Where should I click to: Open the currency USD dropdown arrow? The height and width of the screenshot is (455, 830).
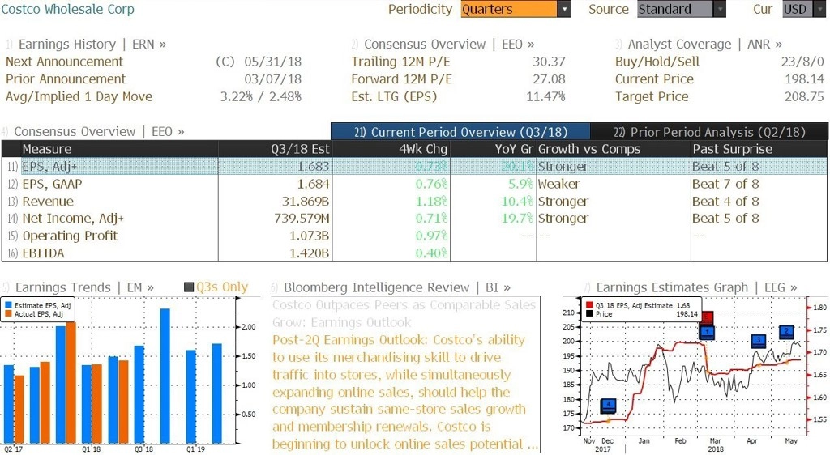(821, 9)
